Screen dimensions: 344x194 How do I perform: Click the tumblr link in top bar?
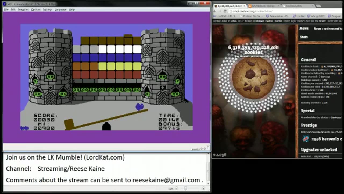[278, 21]
